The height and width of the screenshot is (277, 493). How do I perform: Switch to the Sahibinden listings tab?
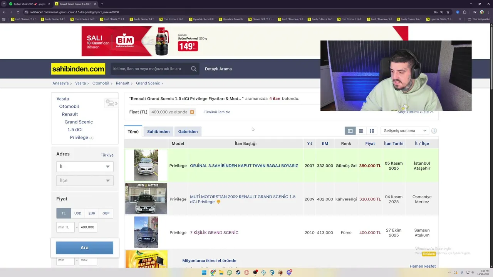[x=158, y=132]
